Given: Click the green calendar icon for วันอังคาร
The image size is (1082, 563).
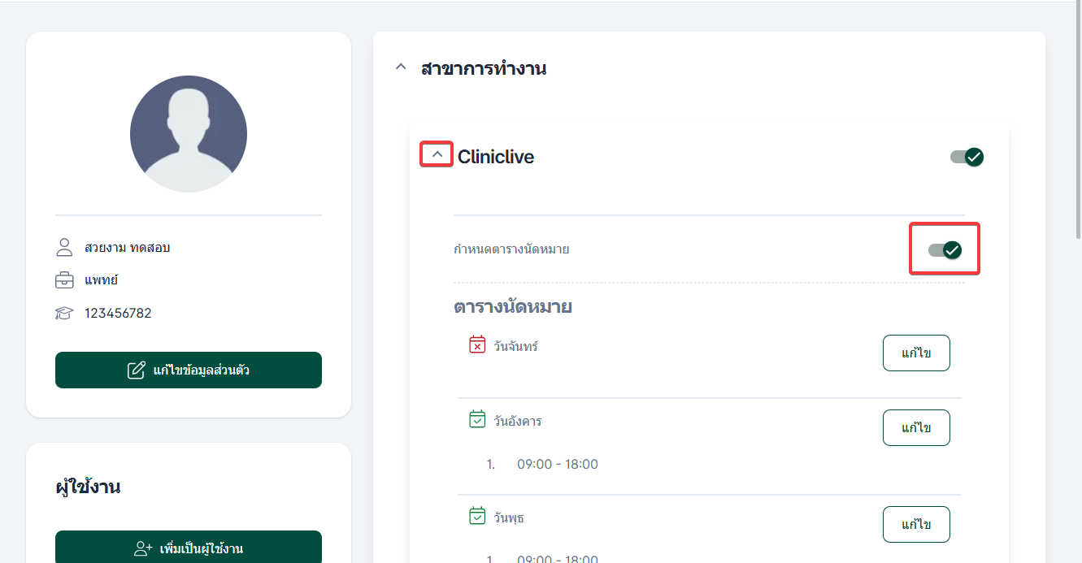Looking at the screenshot, I should point(477,419).
